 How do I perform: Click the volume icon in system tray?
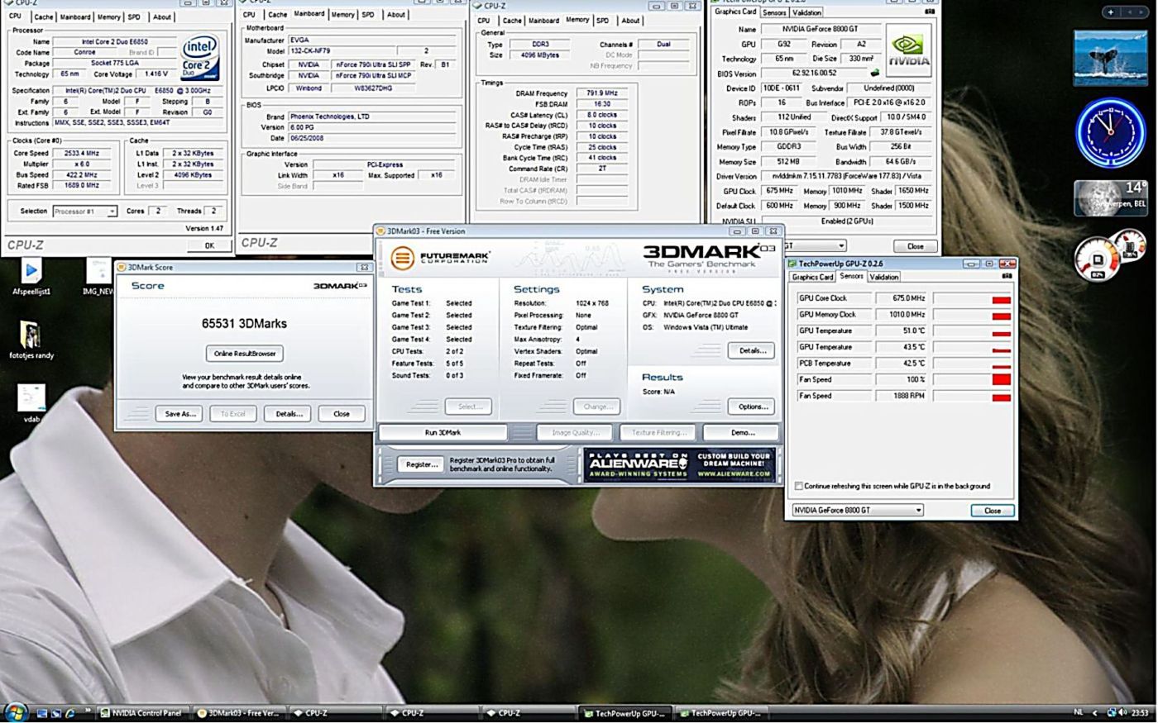coord(1122,712)
